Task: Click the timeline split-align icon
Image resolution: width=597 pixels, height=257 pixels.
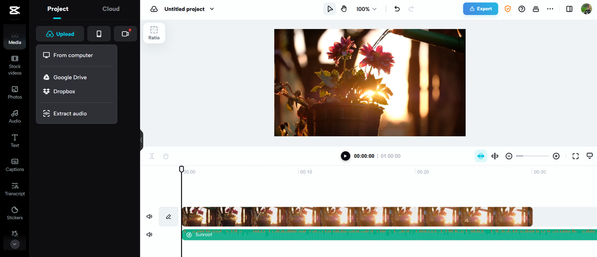Action: pos(495,156)
